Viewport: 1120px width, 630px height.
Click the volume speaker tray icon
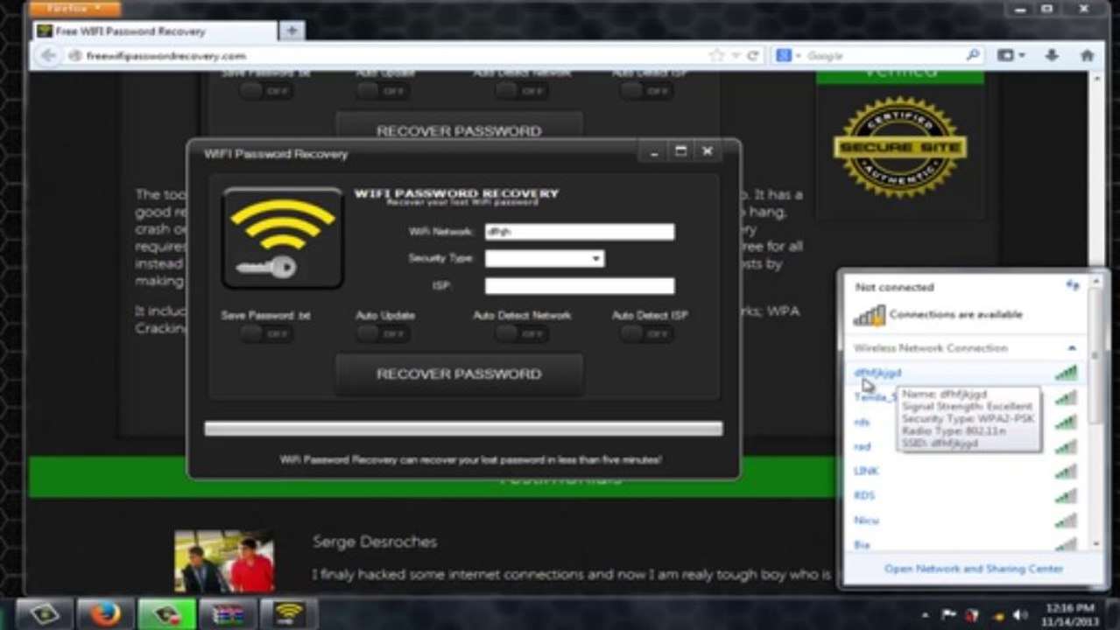[1021, 614]
